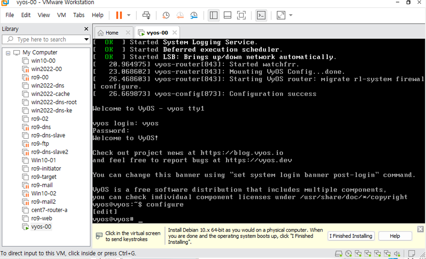Collapse the My Computer tree node
Viewport: 426px width, 259px height.
coord(8,53)
